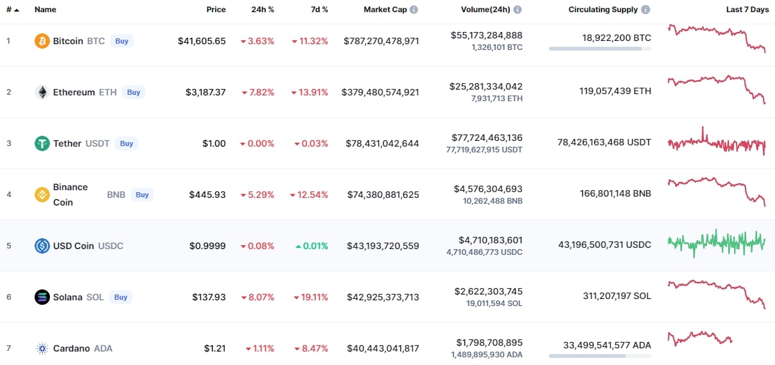Open the Circulating Supply info icon
Image resolution: width=775 pixels, height=365 pixels.
(x=646, y=10)
